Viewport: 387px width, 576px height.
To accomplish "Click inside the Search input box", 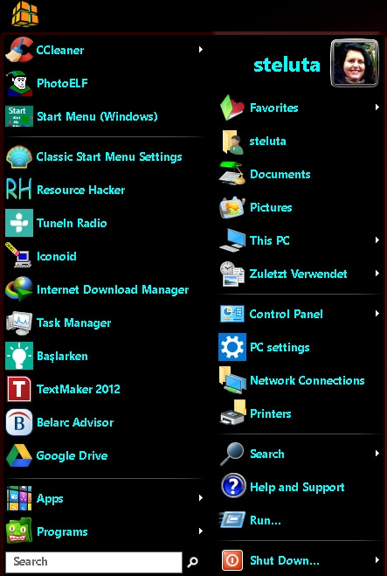I will (93, 562).
